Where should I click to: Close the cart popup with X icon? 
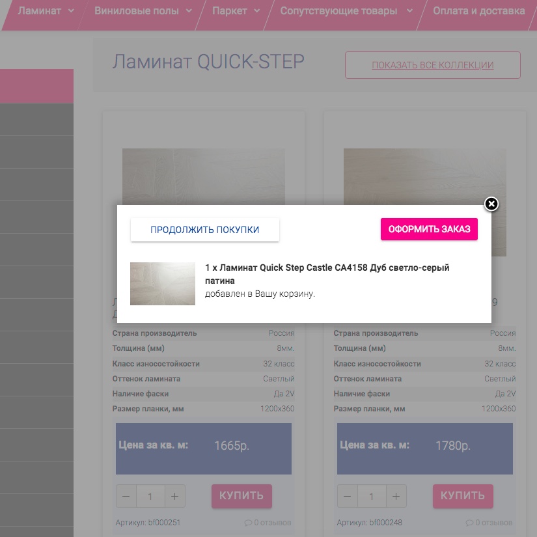[x=491, y=204]
